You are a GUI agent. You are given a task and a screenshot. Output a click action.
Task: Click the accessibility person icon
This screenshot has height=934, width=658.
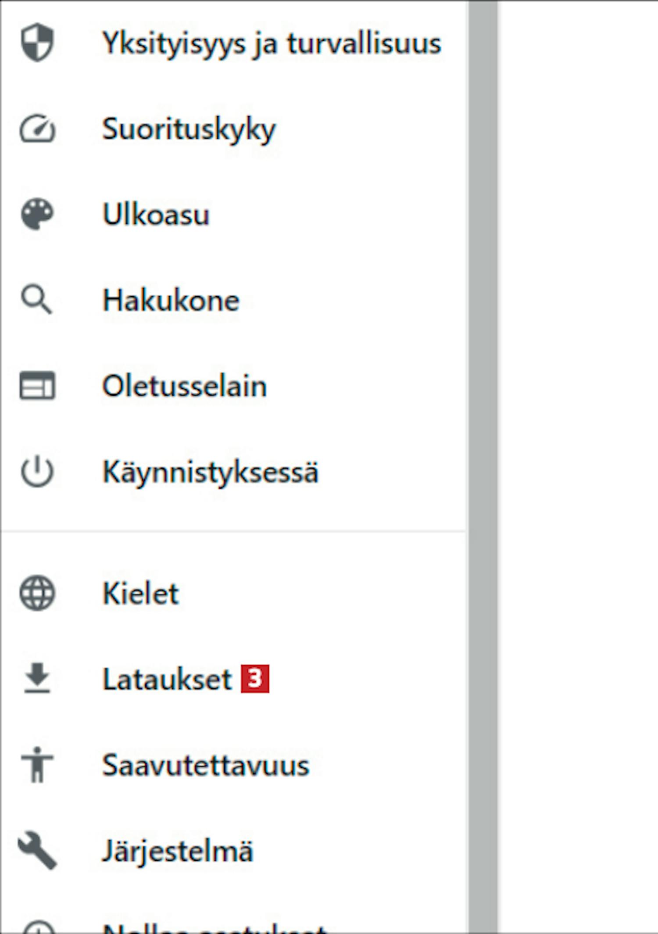pos(37,765)
